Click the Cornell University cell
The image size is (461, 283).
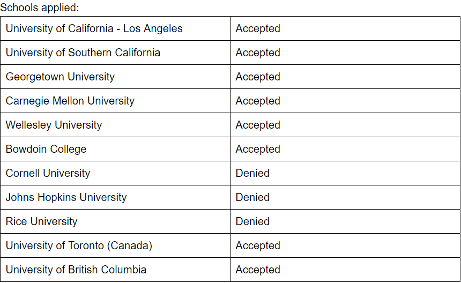click(115, 173)
